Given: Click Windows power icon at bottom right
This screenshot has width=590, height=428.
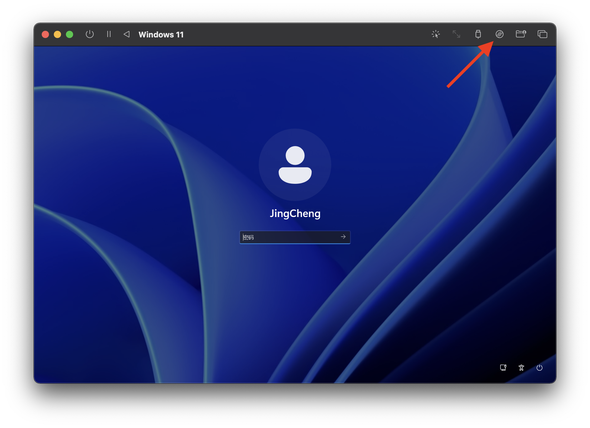Looking at the screenshot, I should [x=540, y=368].
